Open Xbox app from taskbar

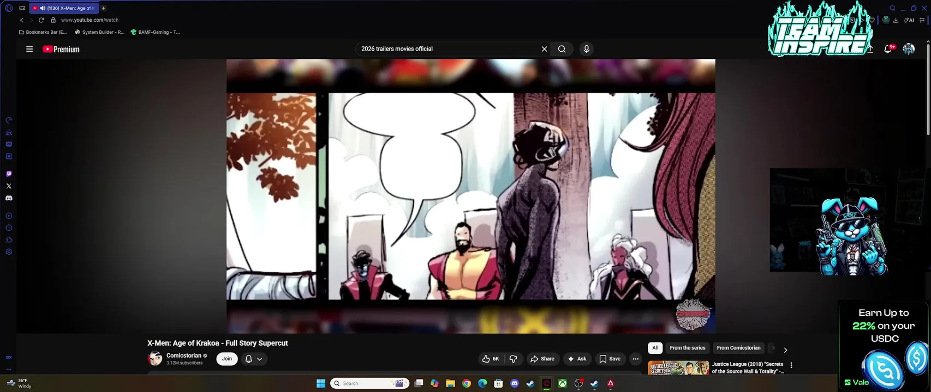coord(562,383)
